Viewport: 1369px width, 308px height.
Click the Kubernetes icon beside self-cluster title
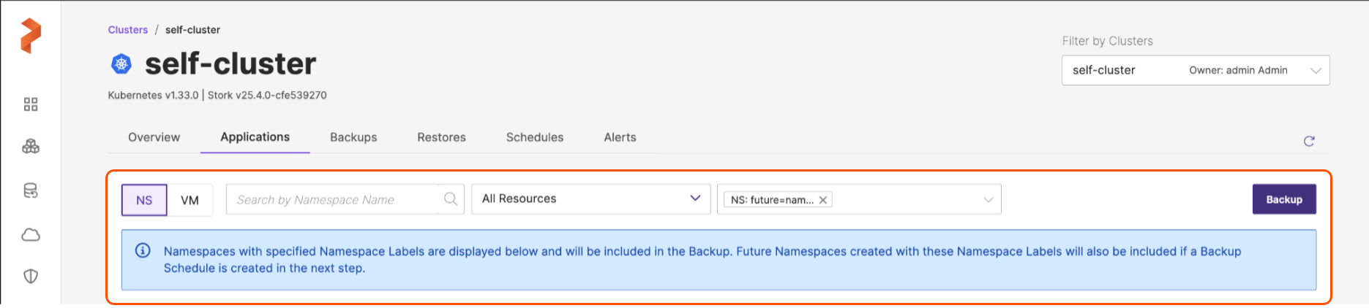coord(121,64)
